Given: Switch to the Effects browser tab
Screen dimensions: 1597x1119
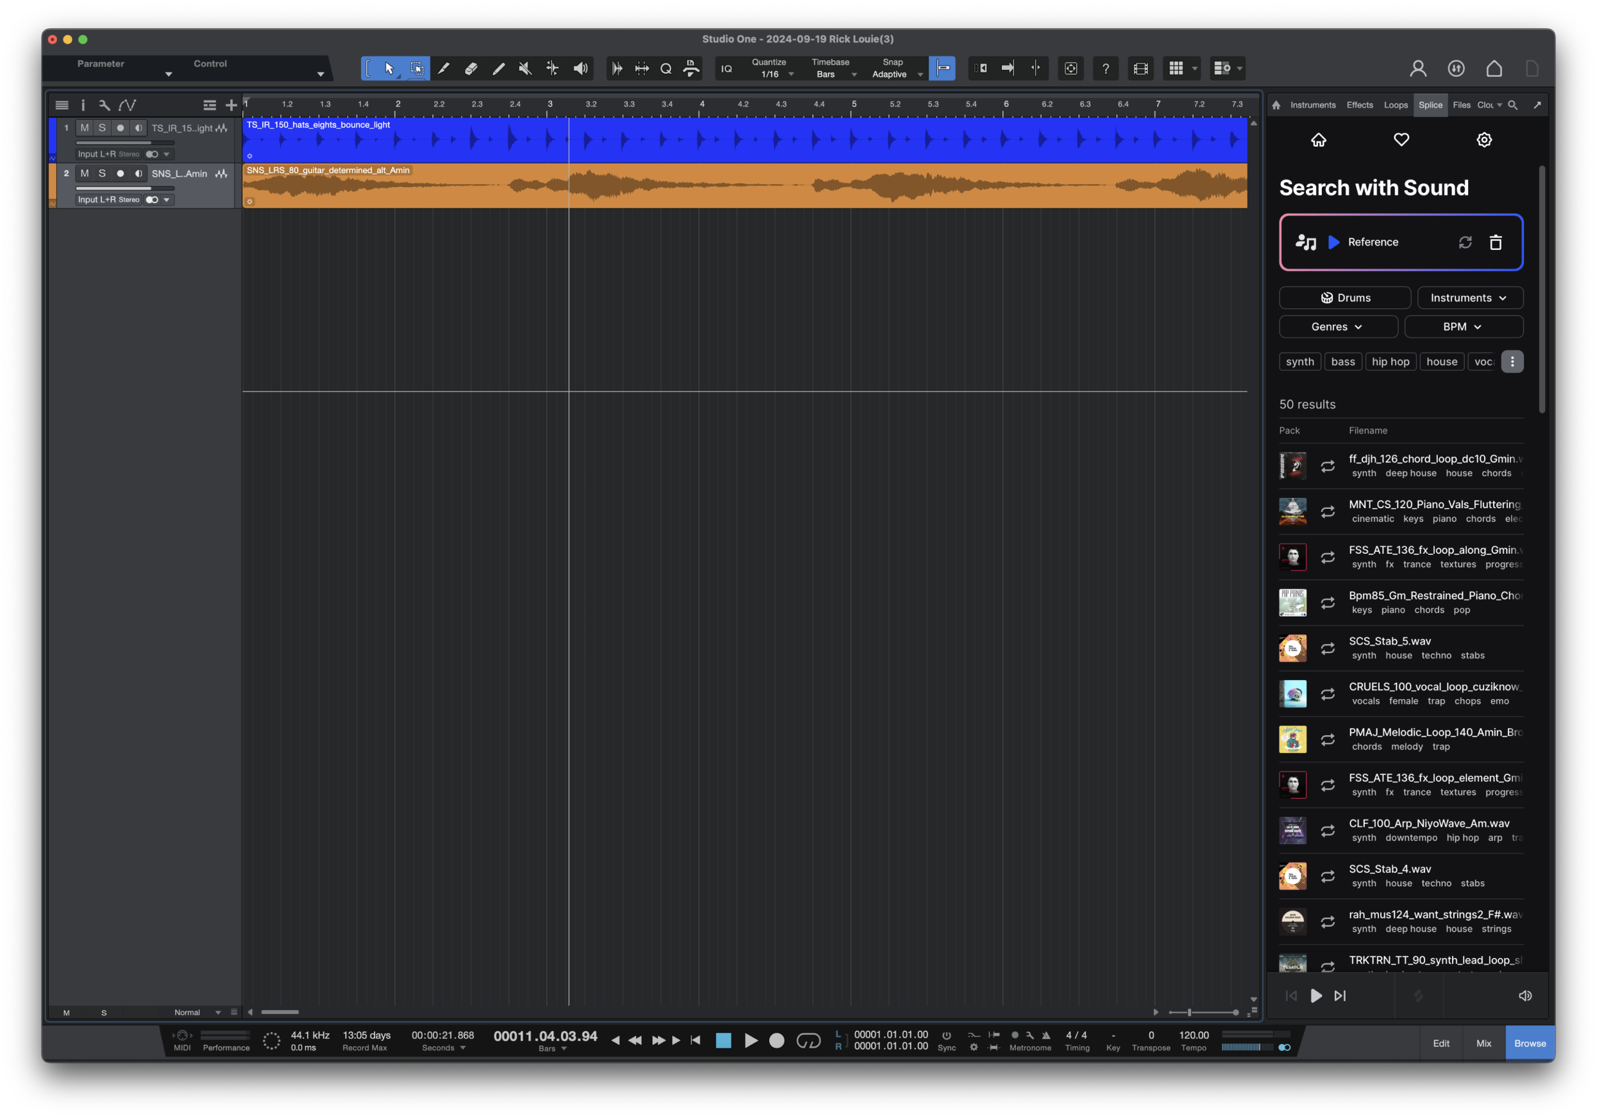Looking at the screenshot, I should (x=1359, y=105).
